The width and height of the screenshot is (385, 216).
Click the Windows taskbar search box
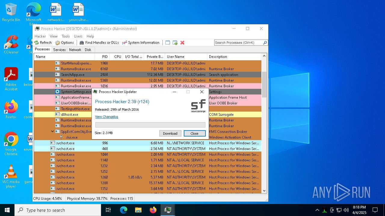click(x=58, y=210)
